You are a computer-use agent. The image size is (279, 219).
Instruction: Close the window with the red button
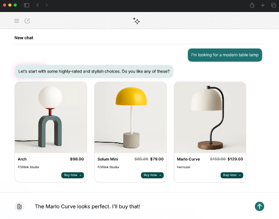click(5, 5)
